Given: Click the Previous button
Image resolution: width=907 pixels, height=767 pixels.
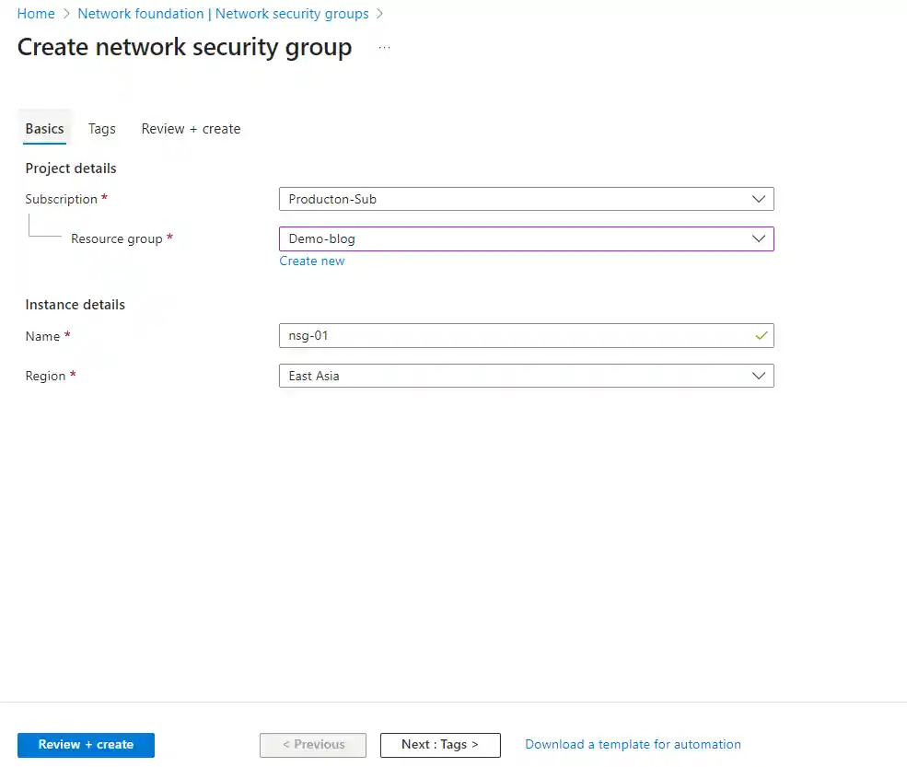Looking at the screenshot, I should pos(313,745).
